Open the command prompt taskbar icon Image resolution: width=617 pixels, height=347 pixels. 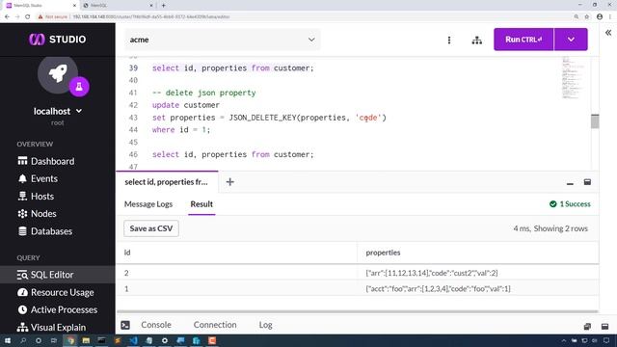pyautogui.click(x=101, y=340)
